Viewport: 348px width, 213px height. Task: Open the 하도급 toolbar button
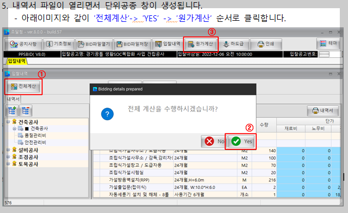point(233,44)
